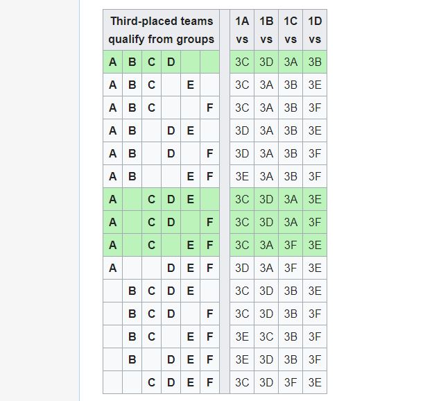Click the 'Third-placed teams qualify from groups' header
The image size is (441, 401).
(x=161, y=30)
